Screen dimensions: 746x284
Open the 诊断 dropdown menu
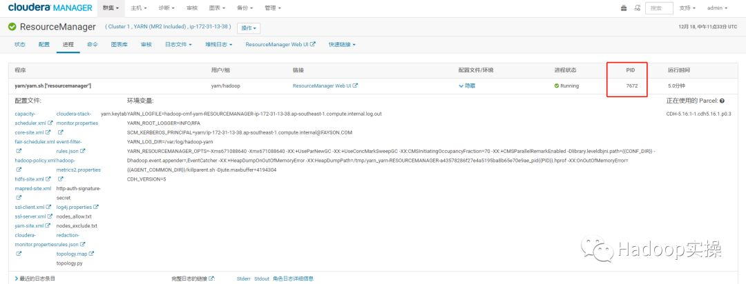coord(166,8)
